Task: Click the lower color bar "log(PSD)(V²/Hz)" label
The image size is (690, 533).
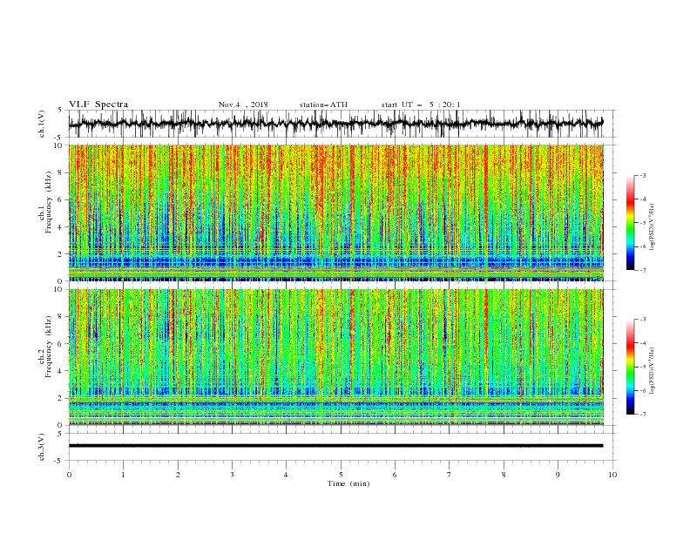Action: pyautogui.click(x=653, y=370)
